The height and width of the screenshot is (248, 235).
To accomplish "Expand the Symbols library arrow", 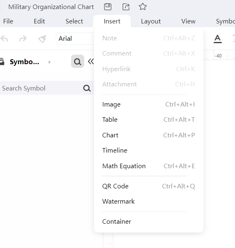I will point(49,62).
